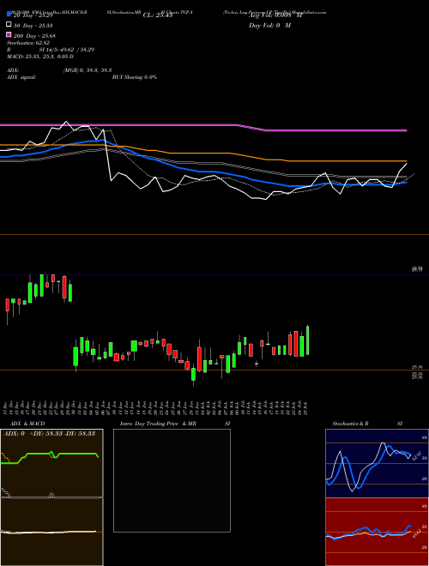Click the 'ADX signal:' label
Screen dimensions: 429x566
tap(21, 77)
